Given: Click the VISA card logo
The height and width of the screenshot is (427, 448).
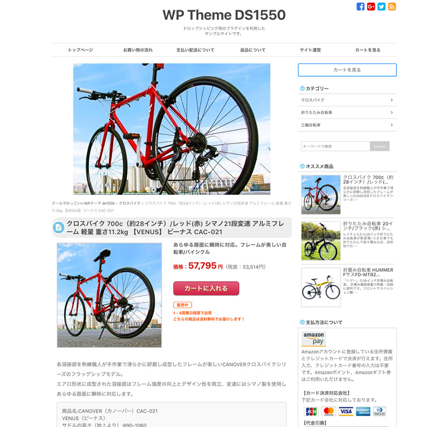Looking at the screenshot, I should pos(346,411).
